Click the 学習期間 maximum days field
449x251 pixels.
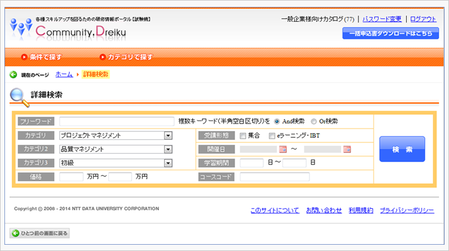[294, 163]
